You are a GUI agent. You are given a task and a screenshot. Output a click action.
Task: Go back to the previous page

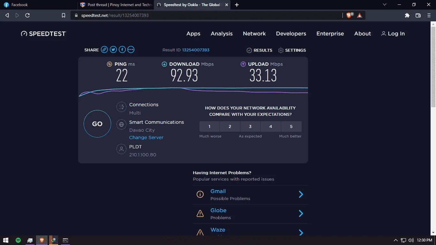point(7,15)
